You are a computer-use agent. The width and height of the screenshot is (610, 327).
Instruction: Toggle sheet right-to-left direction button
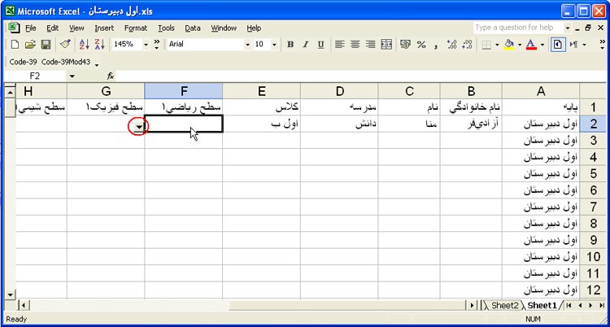click(x=558, y=44)
